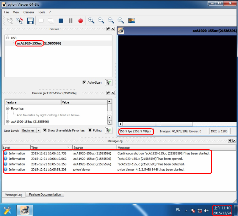Screen dimensions: 238x216
Task: Expand the acA1920-155uc feature tree node
Action: [x=7, y=121]
